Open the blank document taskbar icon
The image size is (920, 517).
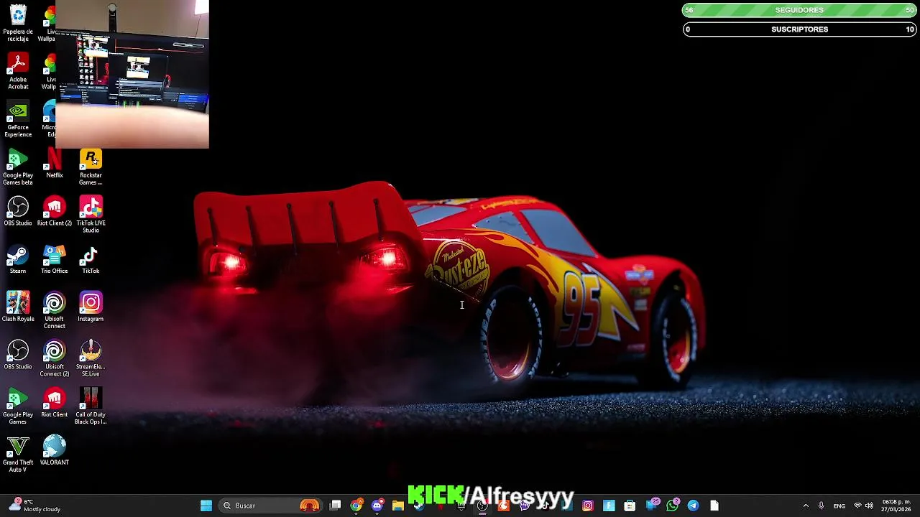(x=714, y=506)
